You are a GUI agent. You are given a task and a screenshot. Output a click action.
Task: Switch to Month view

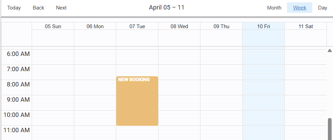[274, 8]
